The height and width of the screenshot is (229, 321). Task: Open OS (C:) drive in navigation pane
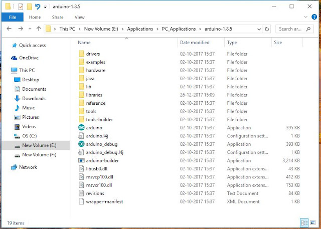click(30, 136)
